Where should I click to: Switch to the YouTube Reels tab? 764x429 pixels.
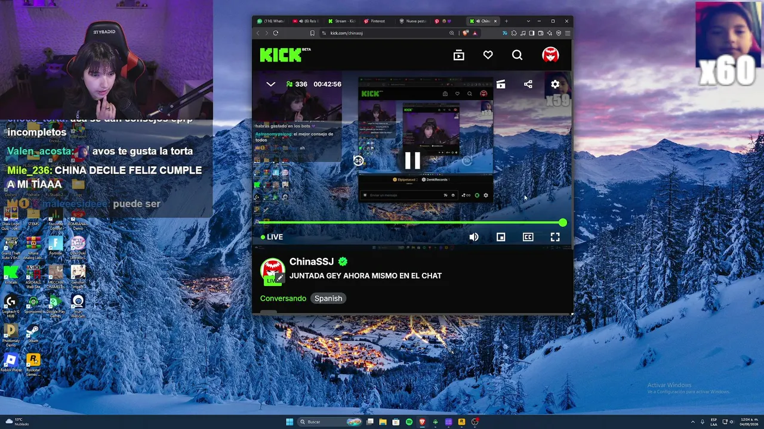coord(306,21)
